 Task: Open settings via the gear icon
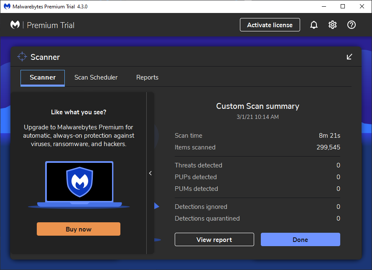coord(332,25)
